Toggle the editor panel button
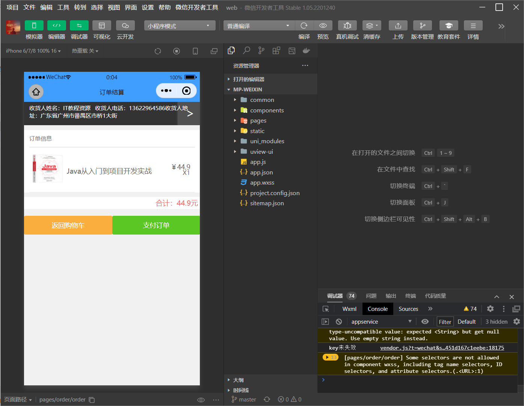Screen dimensions: 524x406 pyautogui.click(x=57, y=26)
